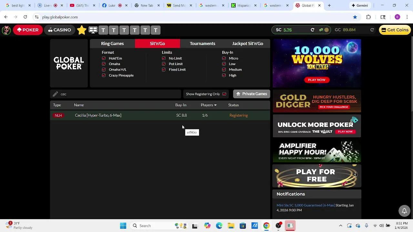Click the Get Coins button
The image size is (413, 232).
pyautogui.click(x=395, y=30)
